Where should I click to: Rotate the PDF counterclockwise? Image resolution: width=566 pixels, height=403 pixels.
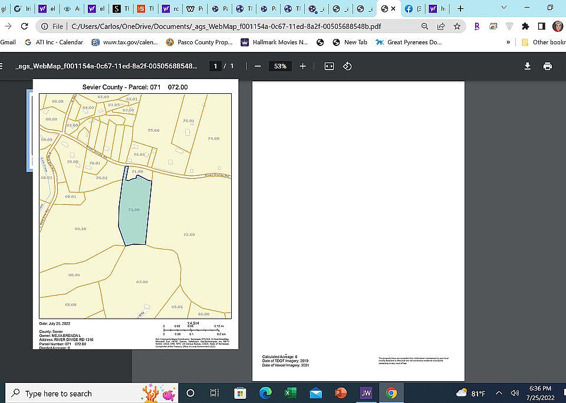pyautogui.click(x=347, y=66)
